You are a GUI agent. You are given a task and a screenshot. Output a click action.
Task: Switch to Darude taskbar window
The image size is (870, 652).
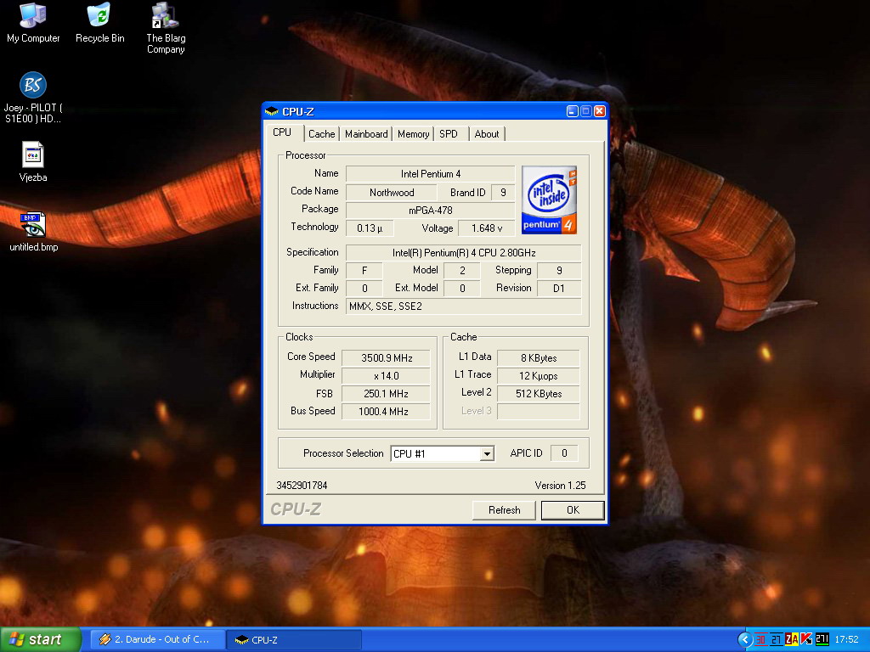157,639
